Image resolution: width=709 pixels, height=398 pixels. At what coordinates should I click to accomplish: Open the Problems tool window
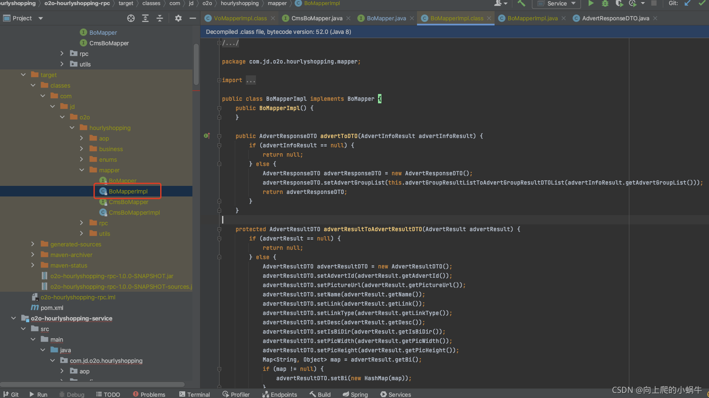(x=149, y=394)
